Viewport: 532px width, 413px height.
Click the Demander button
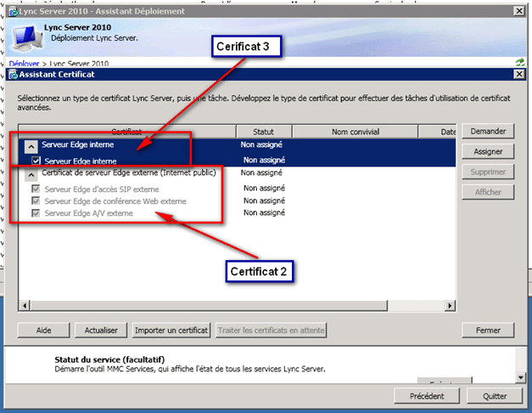pos(488,132)
